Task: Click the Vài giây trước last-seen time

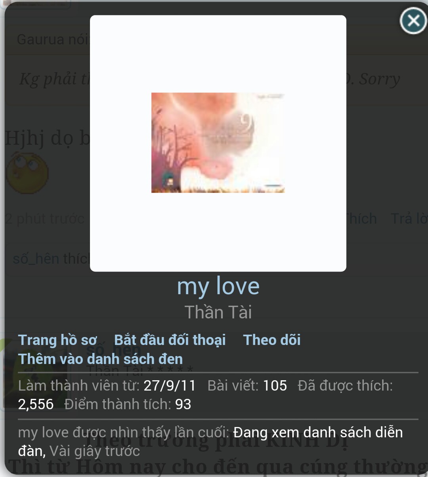Action: click(95, 451)
